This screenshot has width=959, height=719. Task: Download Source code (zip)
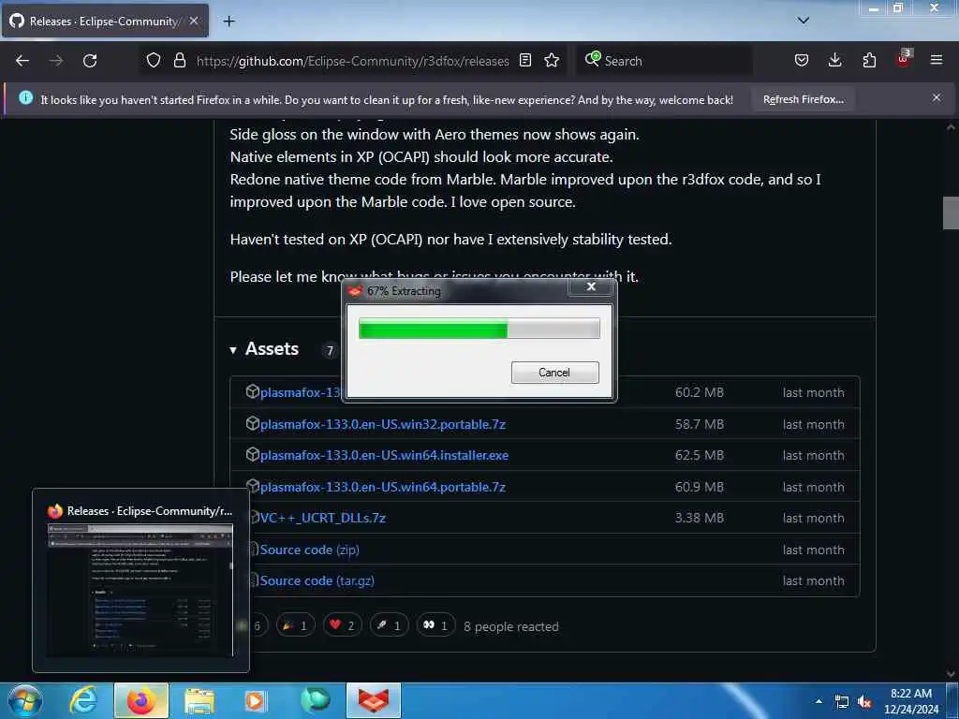tap(309, 550)
